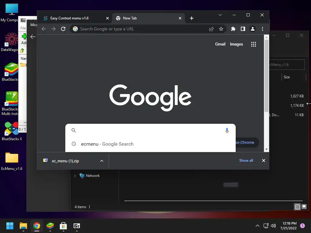Expand the Network tree node in File Explorer
This screenshot has width=311, height=233.
[75, 176]
